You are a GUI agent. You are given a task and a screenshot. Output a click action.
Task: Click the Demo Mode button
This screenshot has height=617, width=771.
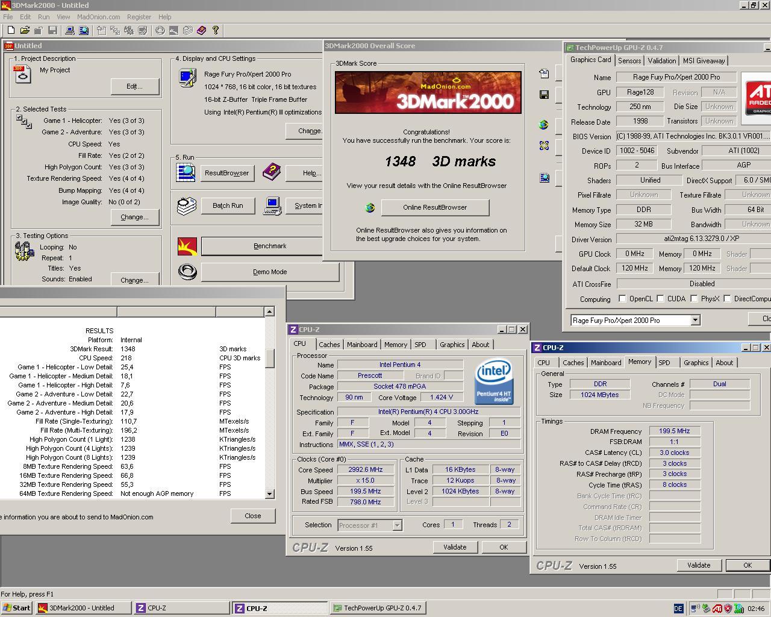click(x=270, y=272)
